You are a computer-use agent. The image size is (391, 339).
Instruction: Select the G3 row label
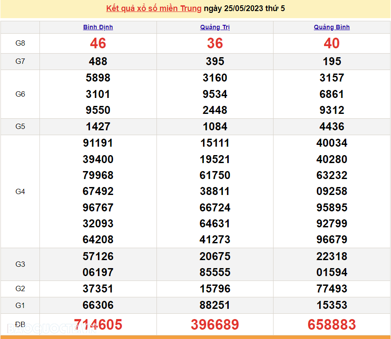[x=20, y=264]
